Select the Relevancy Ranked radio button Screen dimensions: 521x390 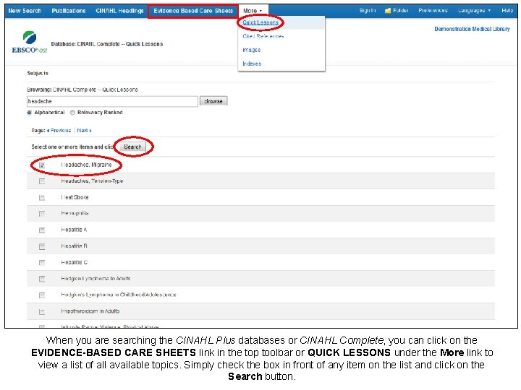tap(72, 113)
